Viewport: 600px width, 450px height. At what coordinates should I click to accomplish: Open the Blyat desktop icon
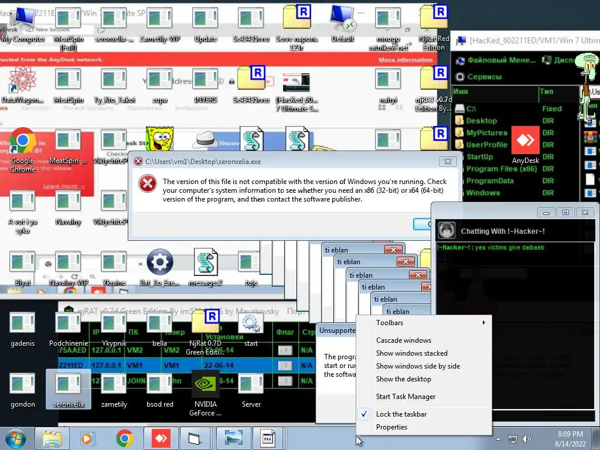point(23,268)
